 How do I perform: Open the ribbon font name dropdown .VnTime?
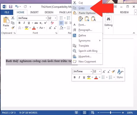[46, 18]
